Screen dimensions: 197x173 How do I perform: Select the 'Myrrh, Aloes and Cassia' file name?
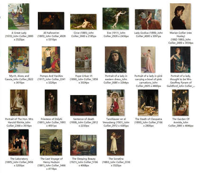[x=19, y=79]
